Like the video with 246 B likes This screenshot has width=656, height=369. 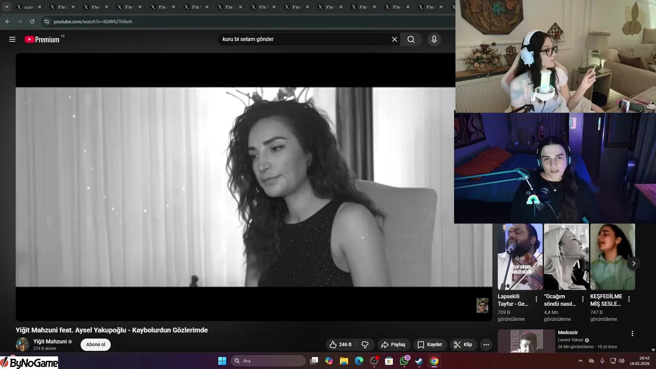[341, 344]
